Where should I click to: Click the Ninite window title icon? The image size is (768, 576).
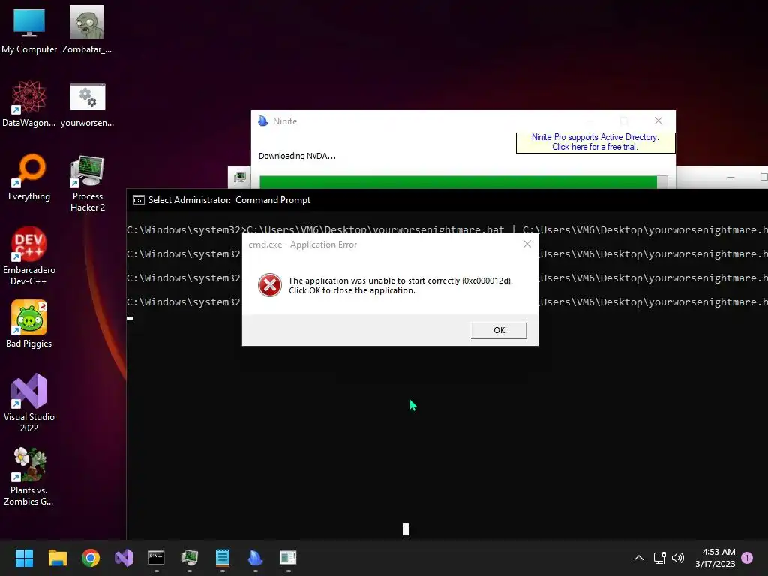pos(263,121)
